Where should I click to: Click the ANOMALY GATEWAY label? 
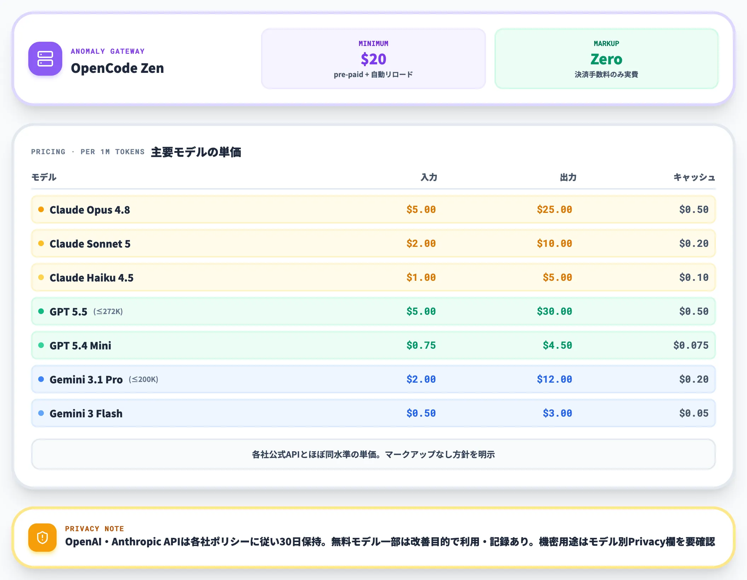(x=108, y=51)
